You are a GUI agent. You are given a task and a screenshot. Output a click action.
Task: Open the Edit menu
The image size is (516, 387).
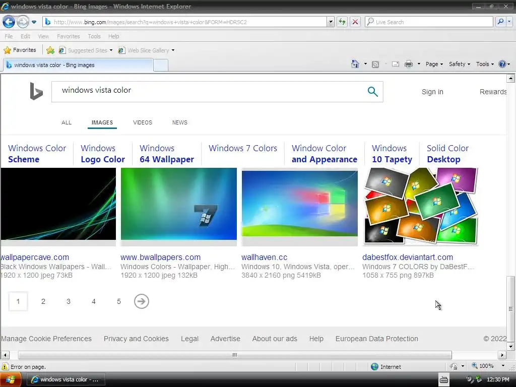coord(25,36)
